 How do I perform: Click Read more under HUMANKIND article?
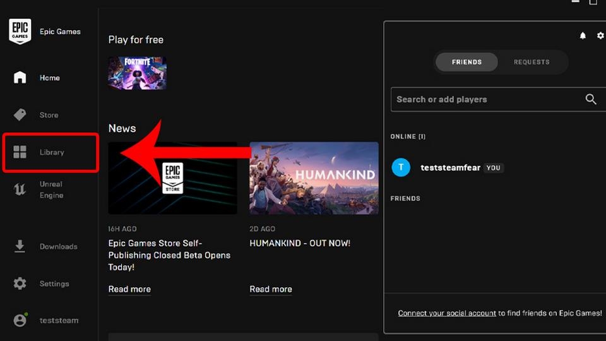271,289
